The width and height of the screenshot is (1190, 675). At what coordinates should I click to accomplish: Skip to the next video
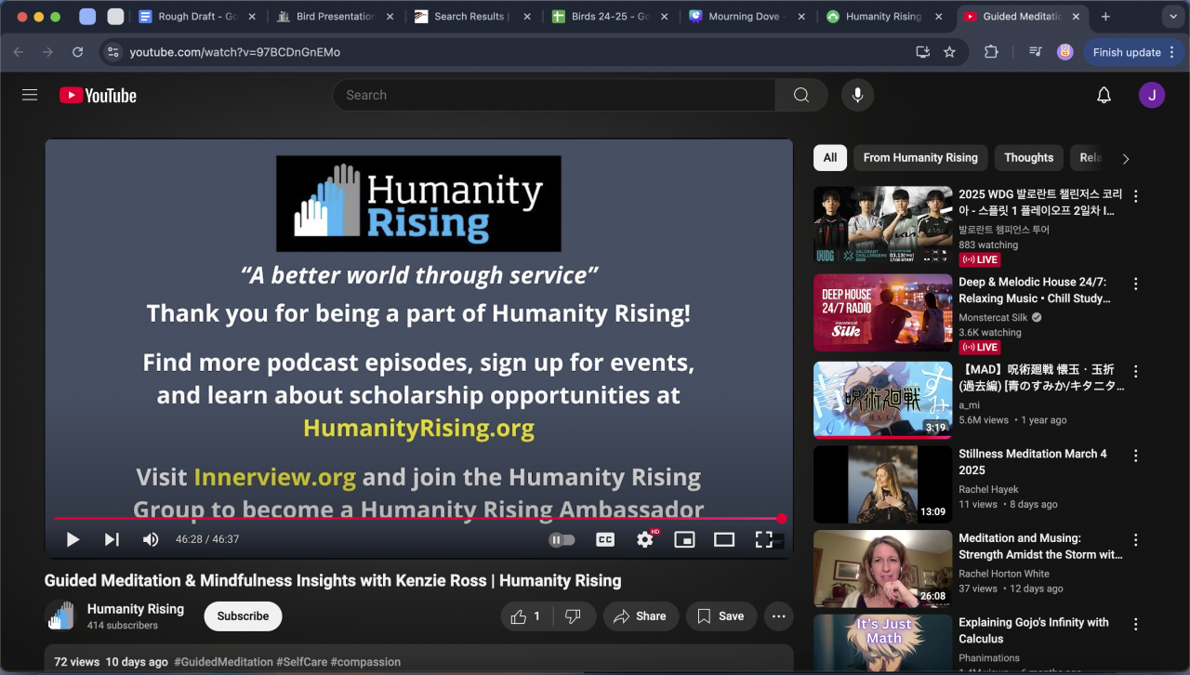click(112, 539)
